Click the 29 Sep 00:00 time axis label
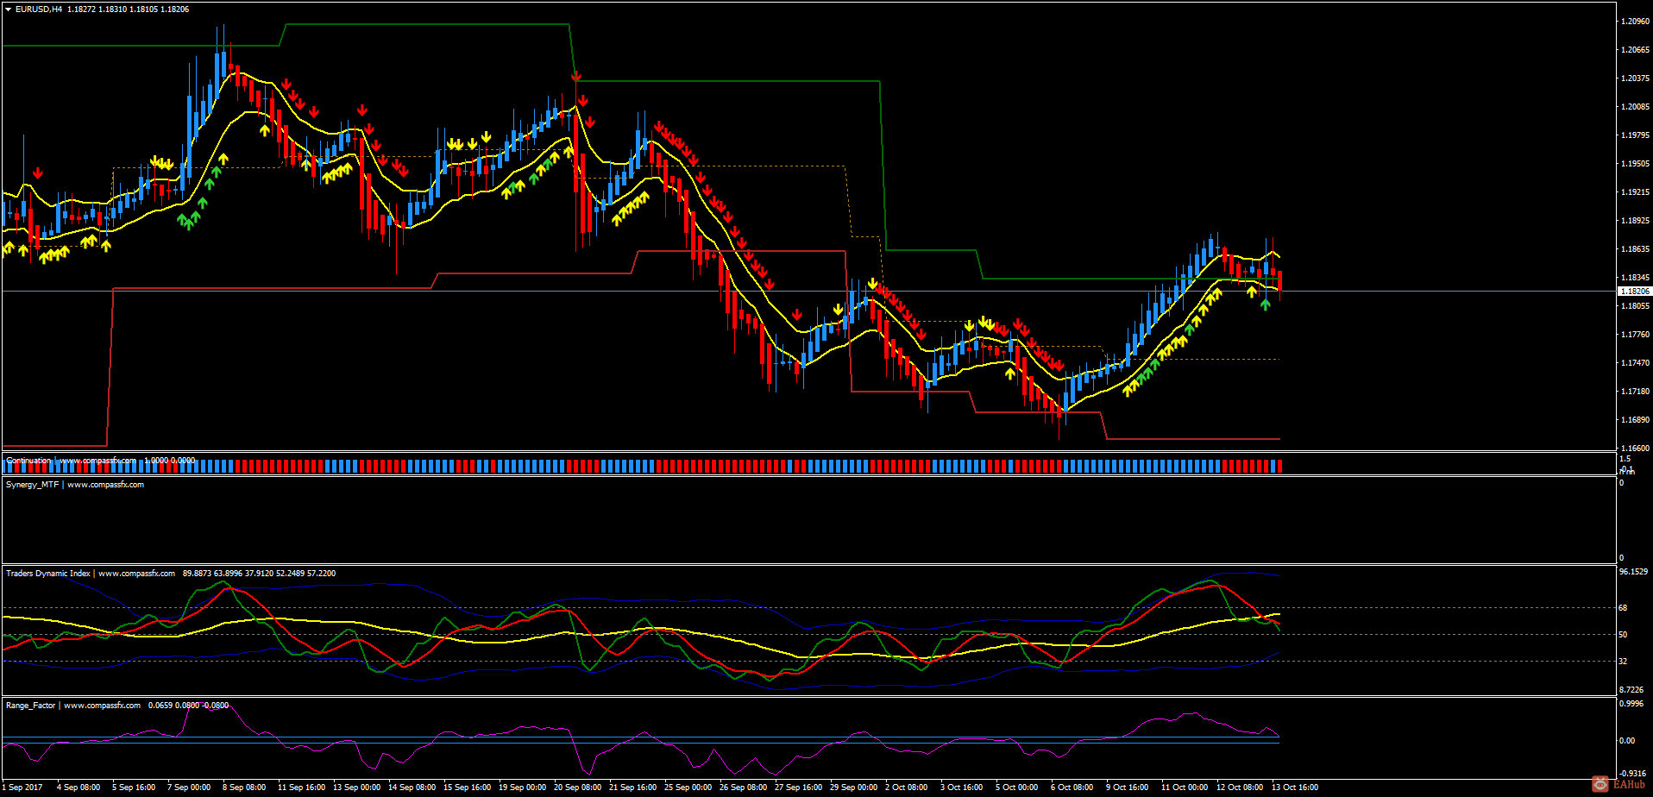Image resolution: width=1653 pixels, height=797 pixels. (x=853, y=788)
